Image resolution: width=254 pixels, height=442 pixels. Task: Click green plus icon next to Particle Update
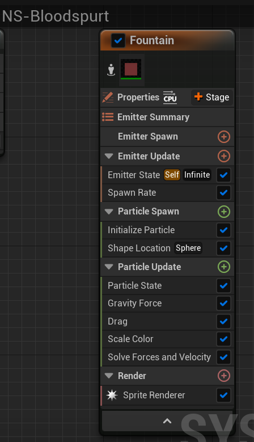(224, 267)
